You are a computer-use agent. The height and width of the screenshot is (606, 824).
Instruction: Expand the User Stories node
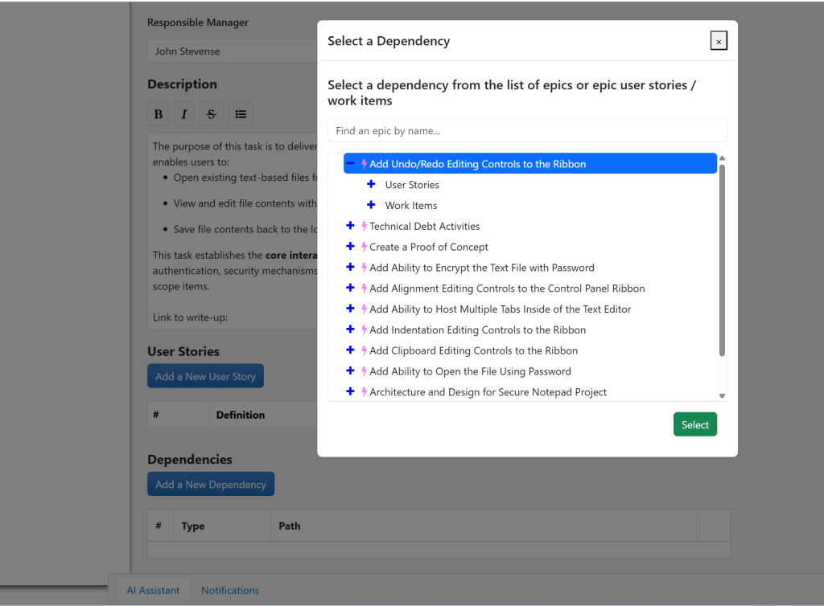point(371,185)
